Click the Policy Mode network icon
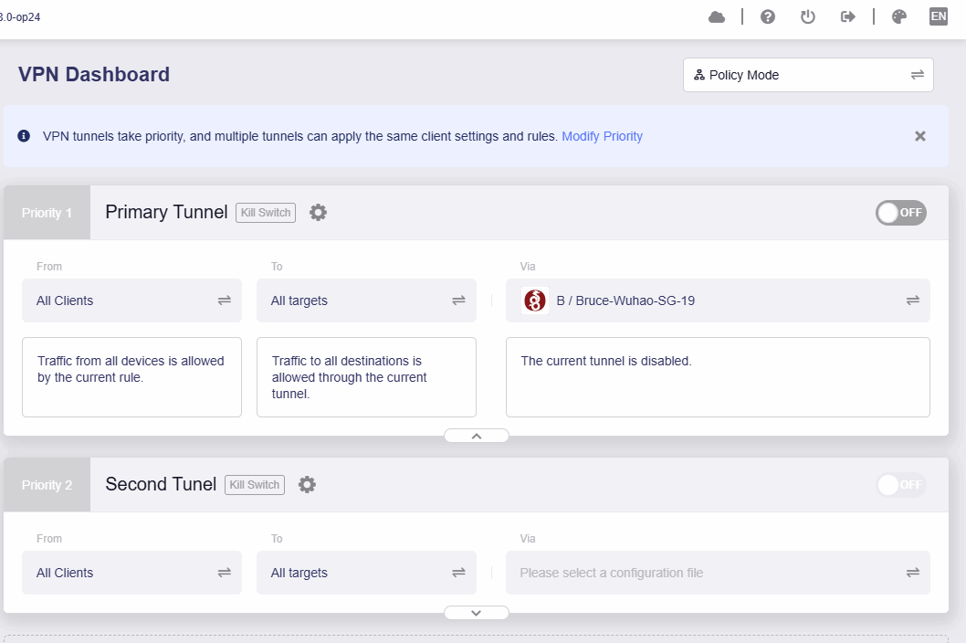 [x=699, y=75]
